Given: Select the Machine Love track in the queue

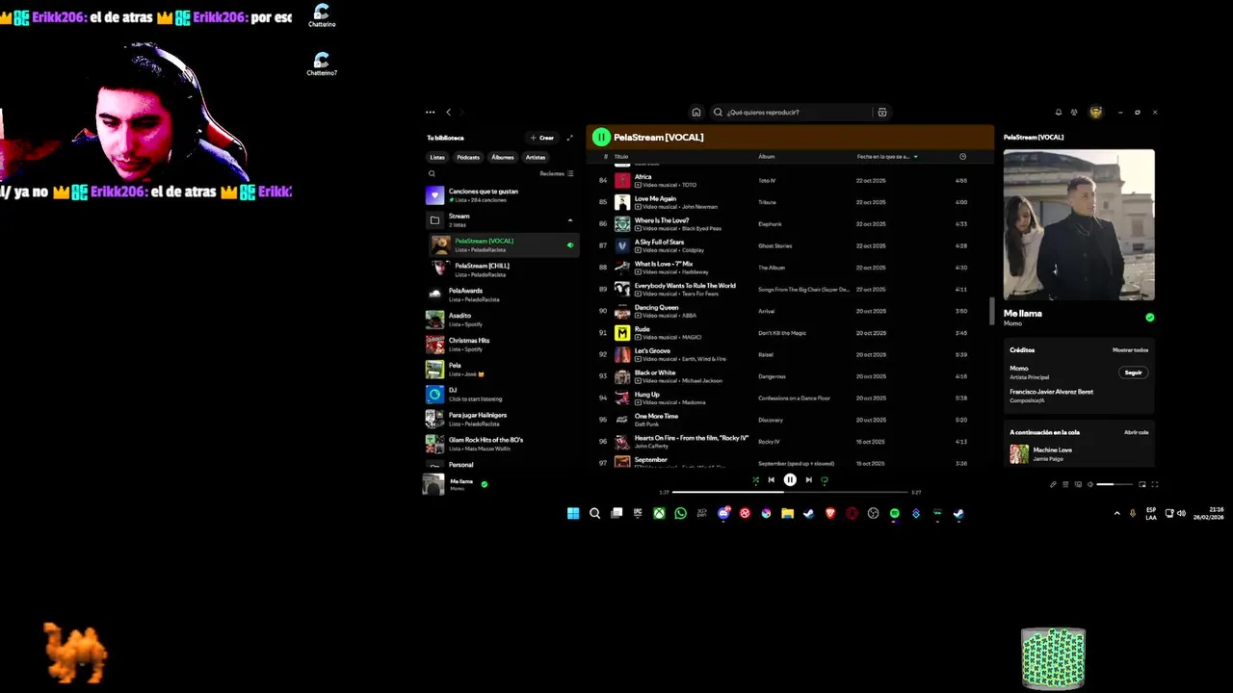Looking at the screenshot, I should [1079, 453].
